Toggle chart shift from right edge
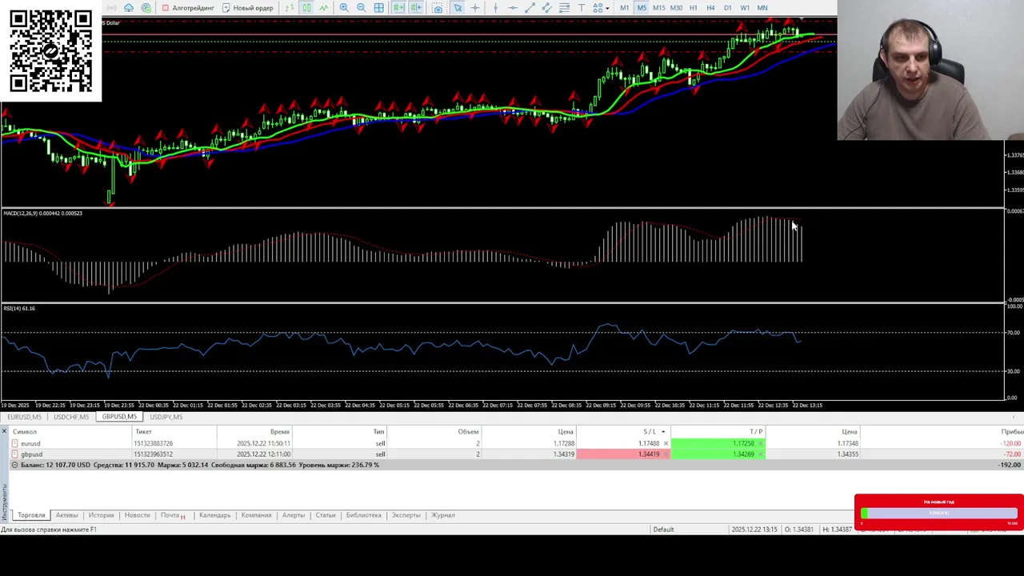1024x576 pixels. [416, 7]
